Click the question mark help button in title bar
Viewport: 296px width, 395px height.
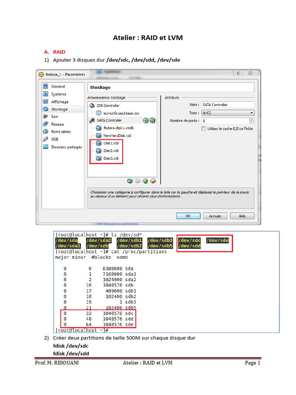(x=238, y=73)
